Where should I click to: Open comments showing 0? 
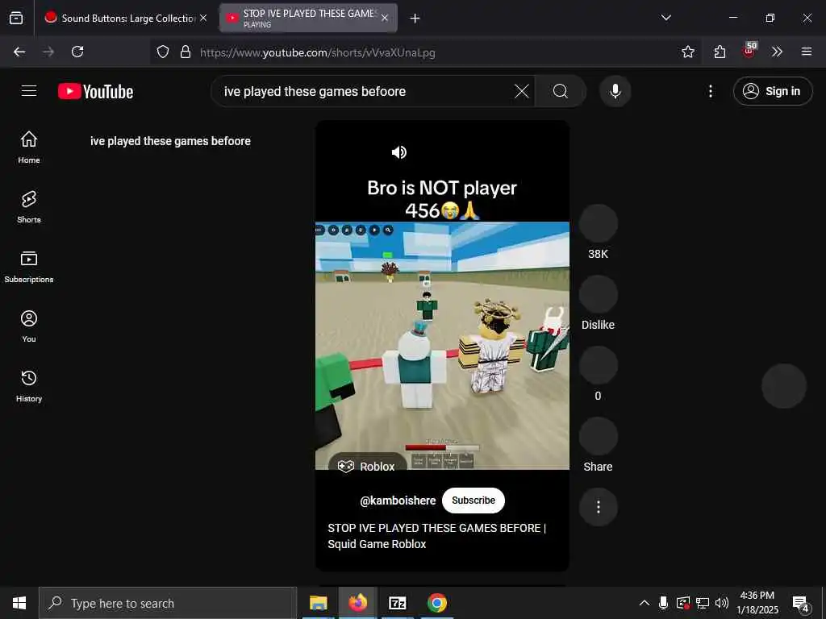point(598,365)
